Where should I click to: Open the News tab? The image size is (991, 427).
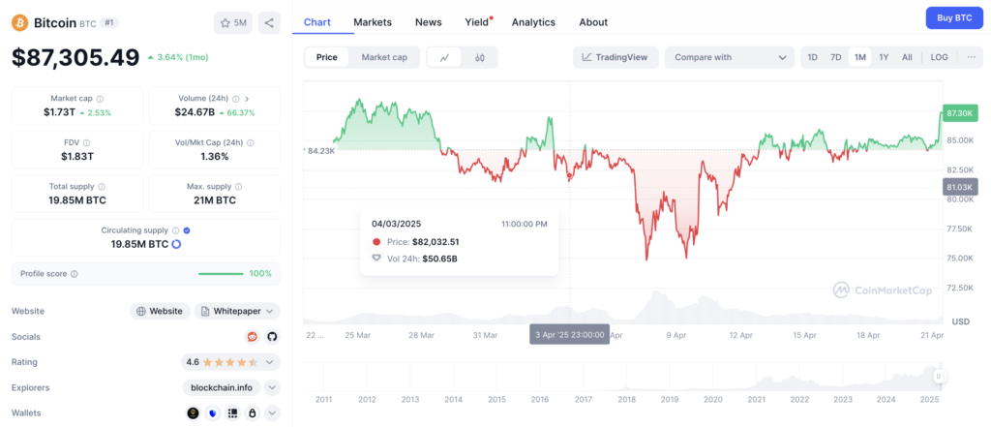coord(429,22)
